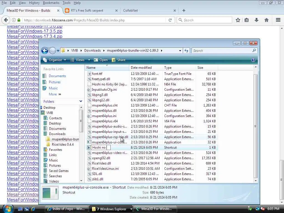
Task: Sort by the Date modified column header
Action: pos(146,68)
